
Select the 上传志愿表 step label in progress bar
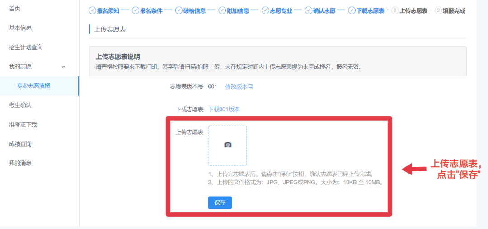[x=413, y=11]
